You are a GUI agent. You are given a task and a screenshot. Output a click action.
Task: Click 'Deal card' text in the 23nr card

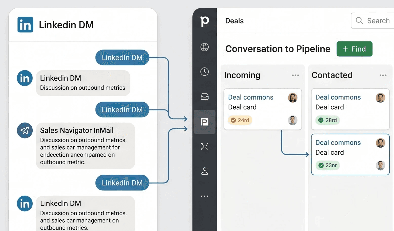pyautogui.click(x=330, y=152)
